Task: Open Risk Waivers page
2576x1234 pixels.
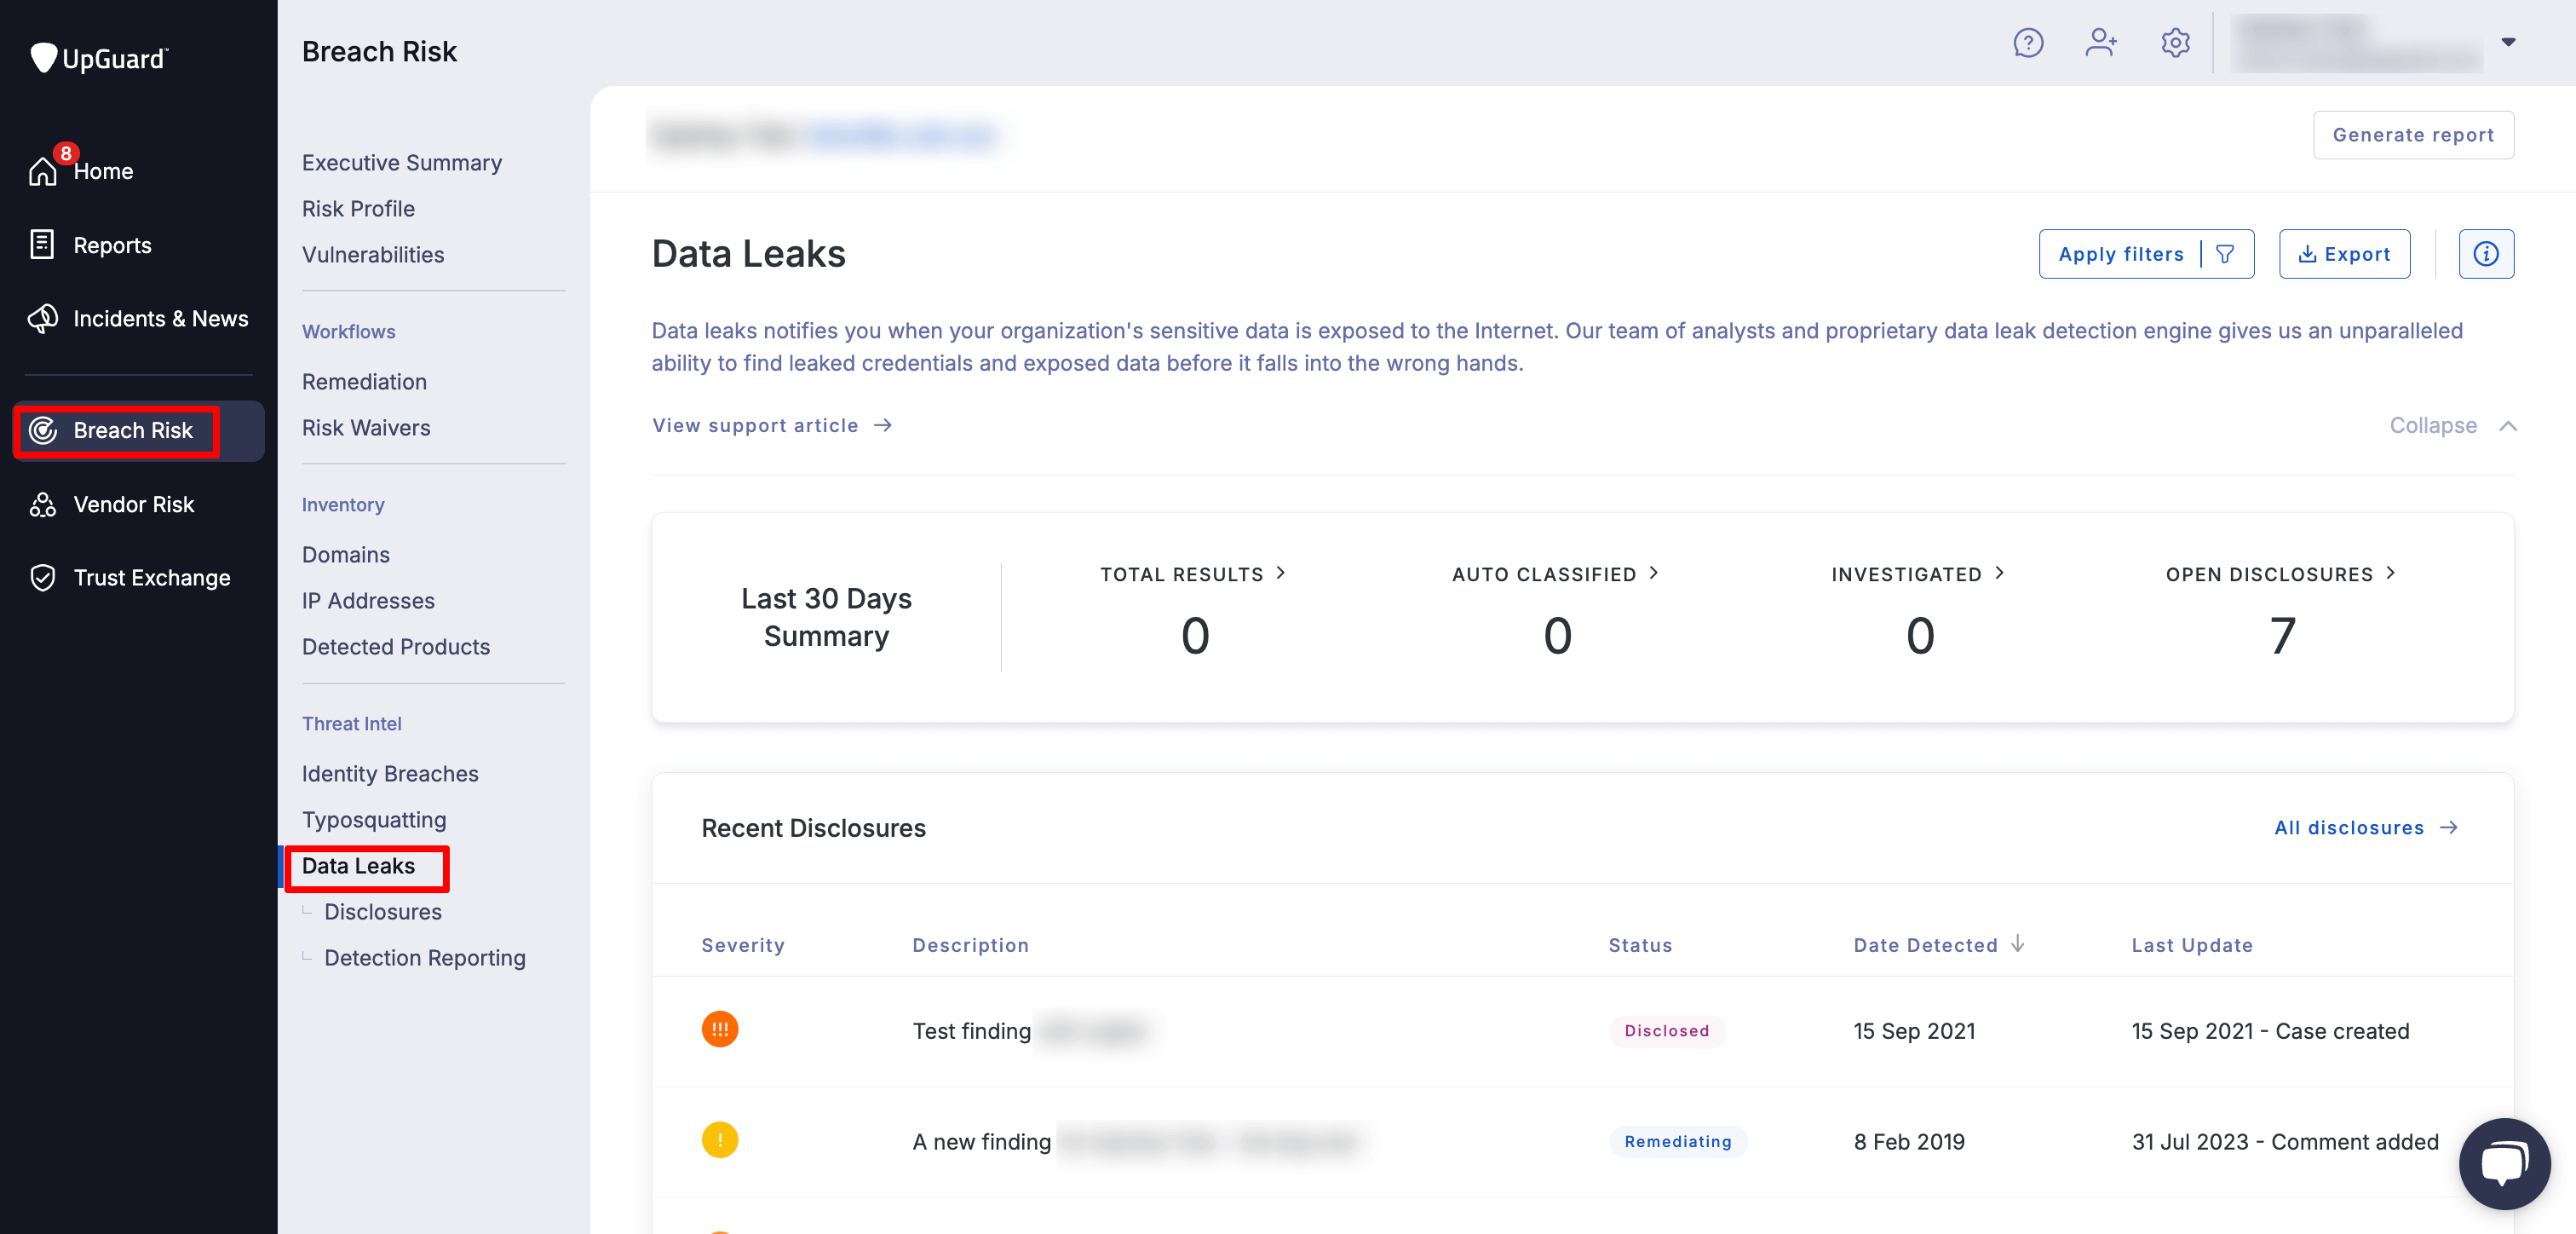Action: click(366, 427)
